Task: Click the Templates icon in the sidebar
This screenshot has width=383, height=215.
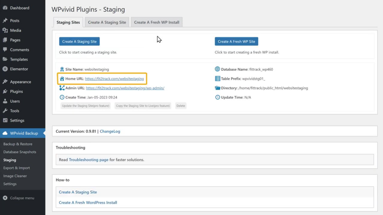Action: point(5,59)
